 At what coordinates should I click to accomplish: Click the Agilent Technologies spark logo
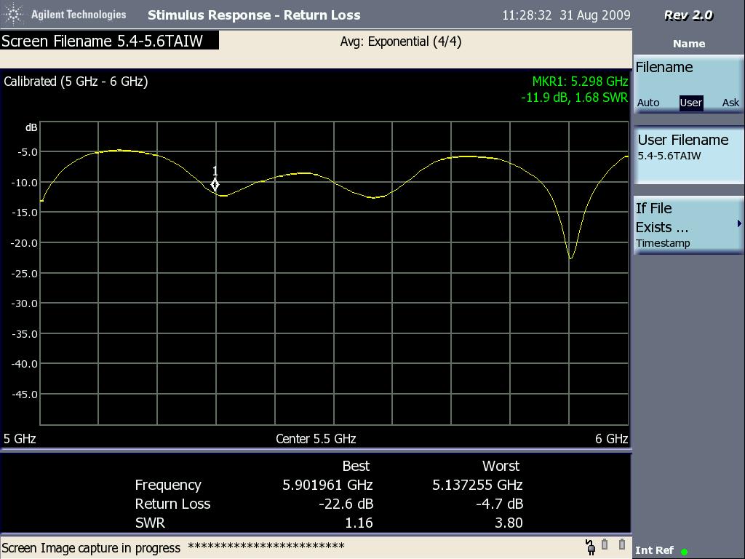(15, 15)
